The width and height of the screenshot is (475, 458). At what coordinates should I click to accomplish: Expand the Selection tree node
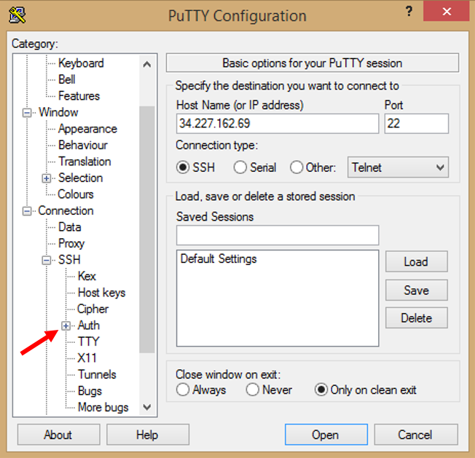point(47,178)
